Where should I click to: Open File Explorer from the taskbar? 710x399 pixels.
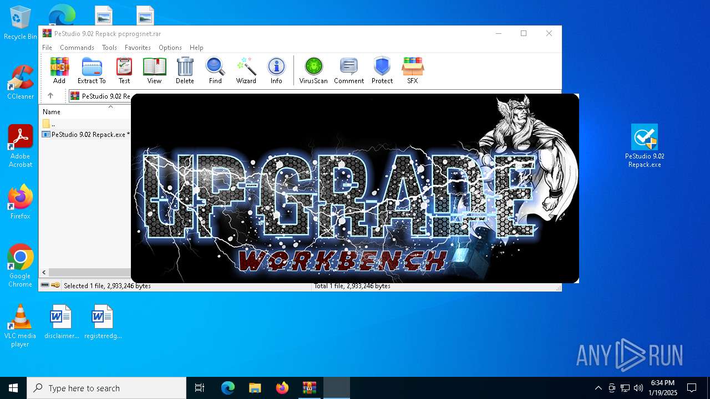point(255,388)
